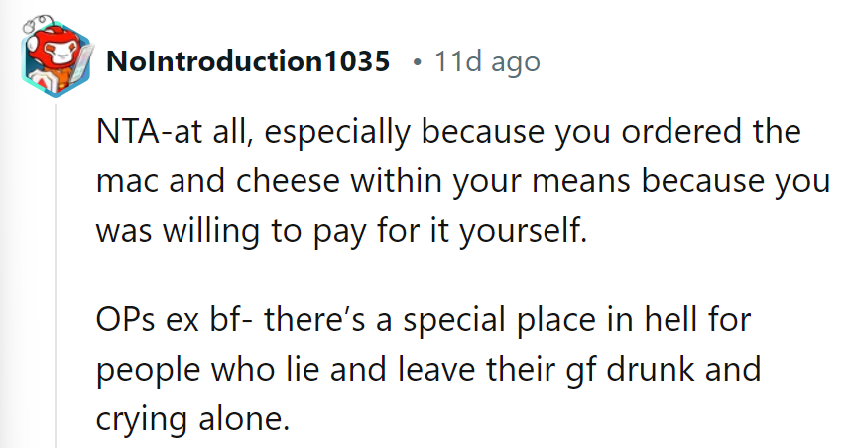Click the word the ending the first line
Image resolution: width=851 pixels, height=448 pixels.
(x=773, y=133)
